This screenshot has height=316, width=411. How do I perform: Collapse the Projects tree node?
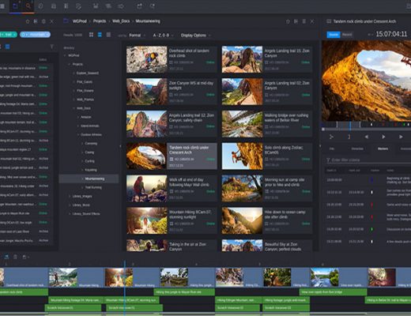point(70,64)
